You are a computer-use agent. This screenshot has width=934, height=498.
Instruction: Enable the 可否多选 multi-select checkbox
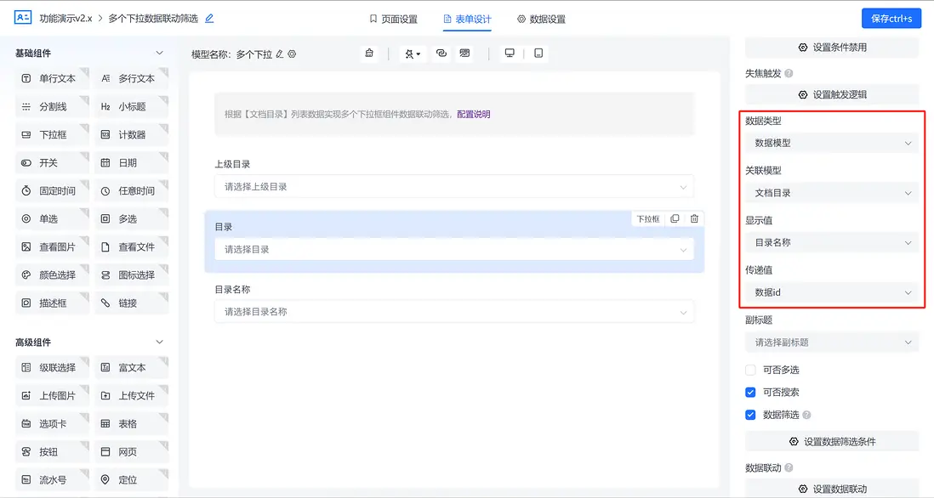[x=752, y=370]
